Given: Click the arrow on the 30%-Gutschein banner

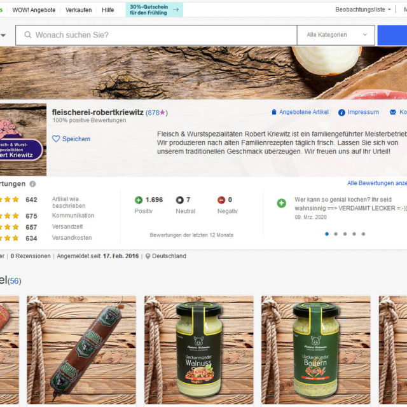Looking at the screenshot, I should pyautogui.click(x=176, y=10).
